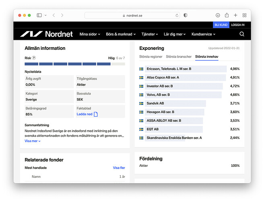Expand the Börs & marknad menu
Image resolution: width=264 pixels, height=201 pixels.
click(121, 34)
